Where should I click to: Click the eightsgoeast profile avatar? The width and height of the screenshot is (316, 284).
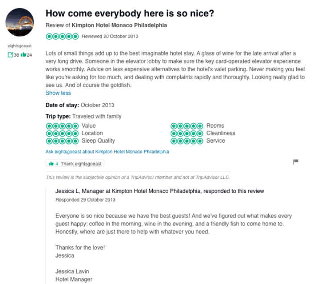[19, 22]
